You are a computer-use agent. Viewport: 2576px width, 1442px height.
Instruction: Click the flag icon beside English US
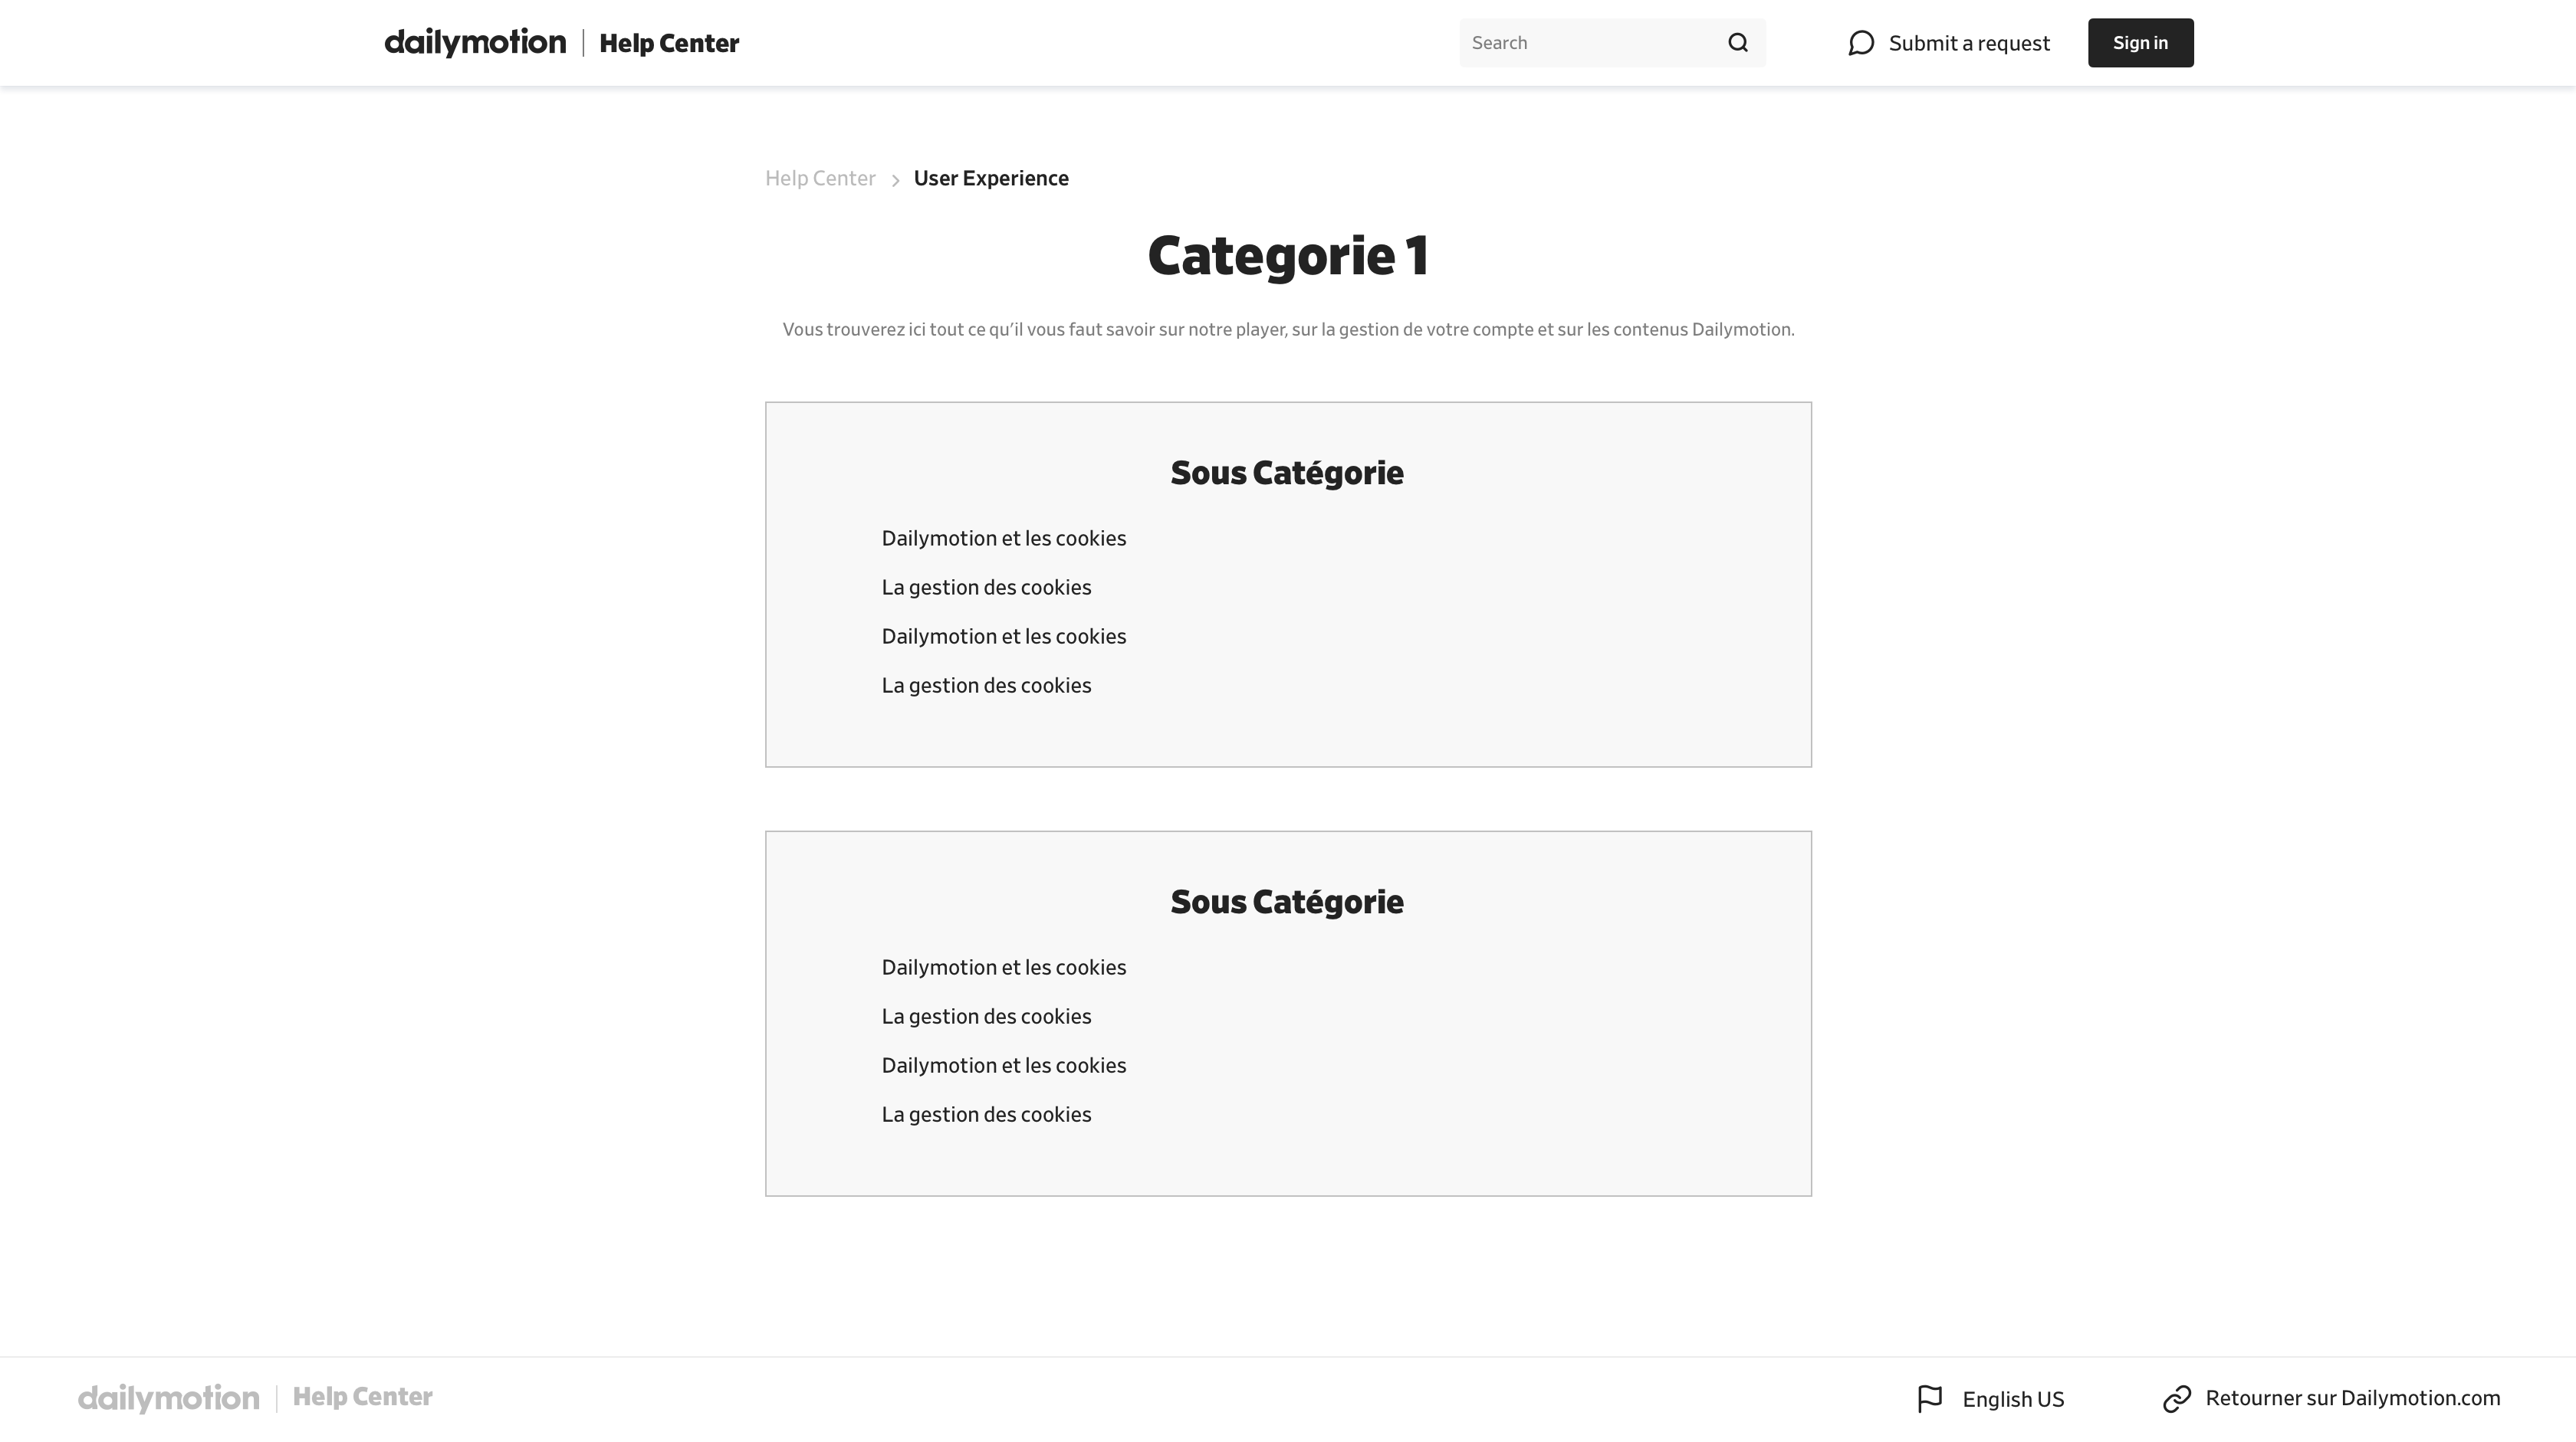tap(1930, 1399)
